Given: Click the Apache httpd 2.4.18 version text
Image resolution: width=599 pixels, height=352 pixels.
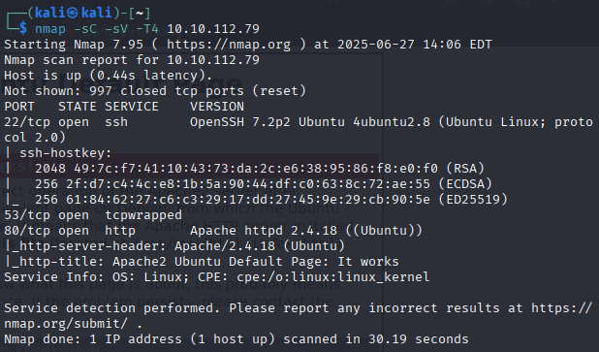Looking at the screenshot, I should click(x=264, y=231).
